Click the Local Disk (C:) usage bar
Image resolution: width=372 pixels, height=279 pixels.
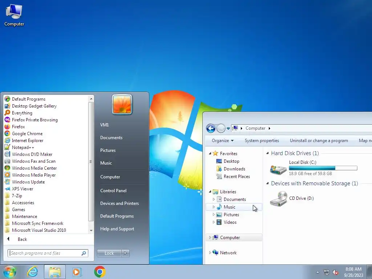323,168
